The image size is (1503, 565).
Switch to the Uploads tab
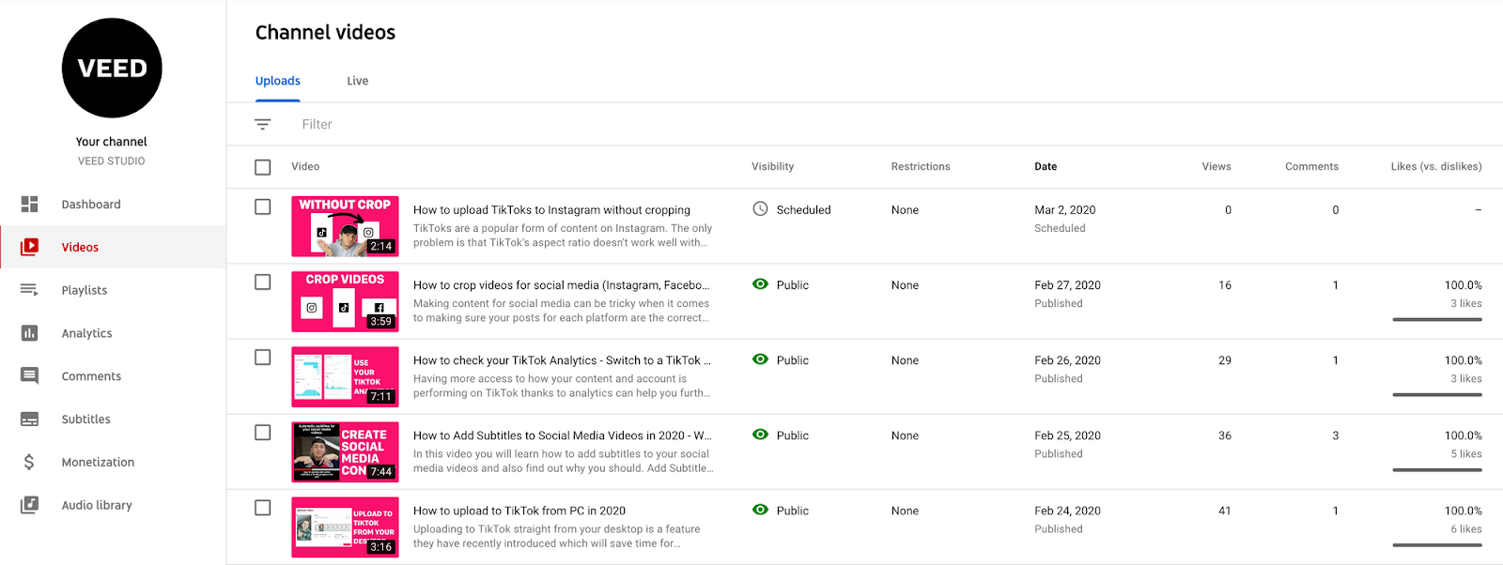278,81
